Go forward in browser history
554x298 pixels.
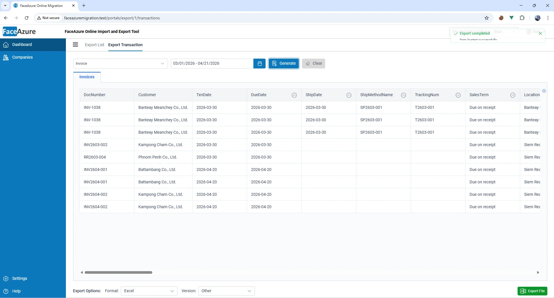coord(16,18)
